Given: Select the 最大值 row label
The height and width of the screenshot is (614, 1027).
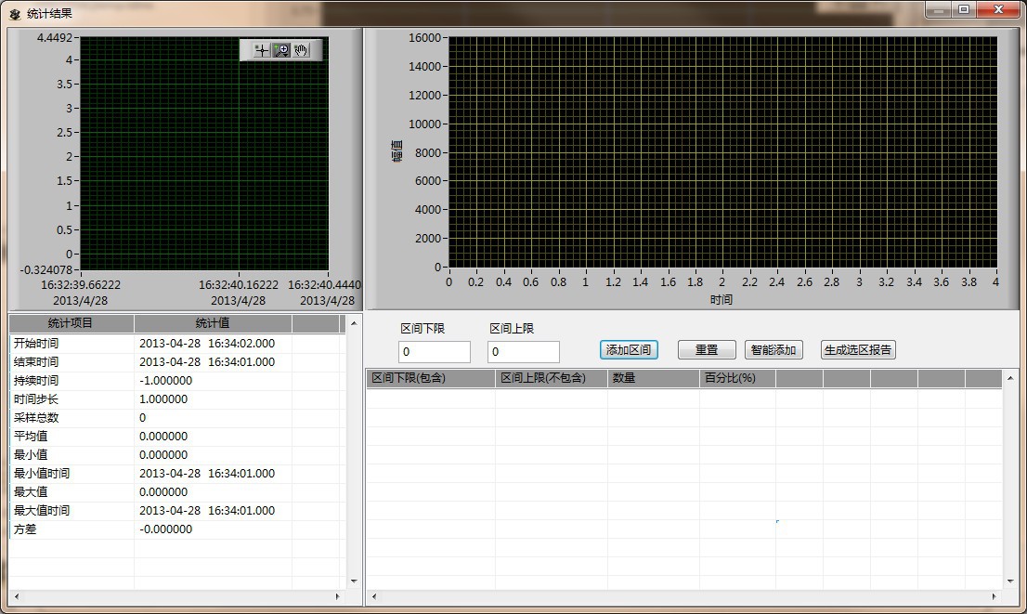Looking at the screenshot, I should pyautogui.click(x=30, y=492).
